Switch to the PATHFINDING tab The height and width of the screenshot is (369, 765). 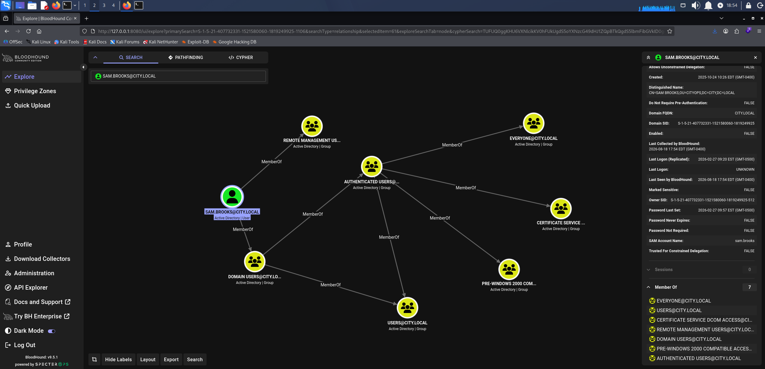[x=186, y=58]
